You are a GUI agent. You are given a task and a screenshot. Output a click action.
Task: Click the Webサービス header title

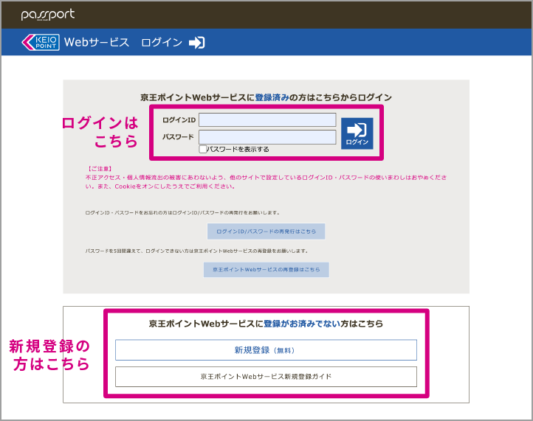(97, 43)
